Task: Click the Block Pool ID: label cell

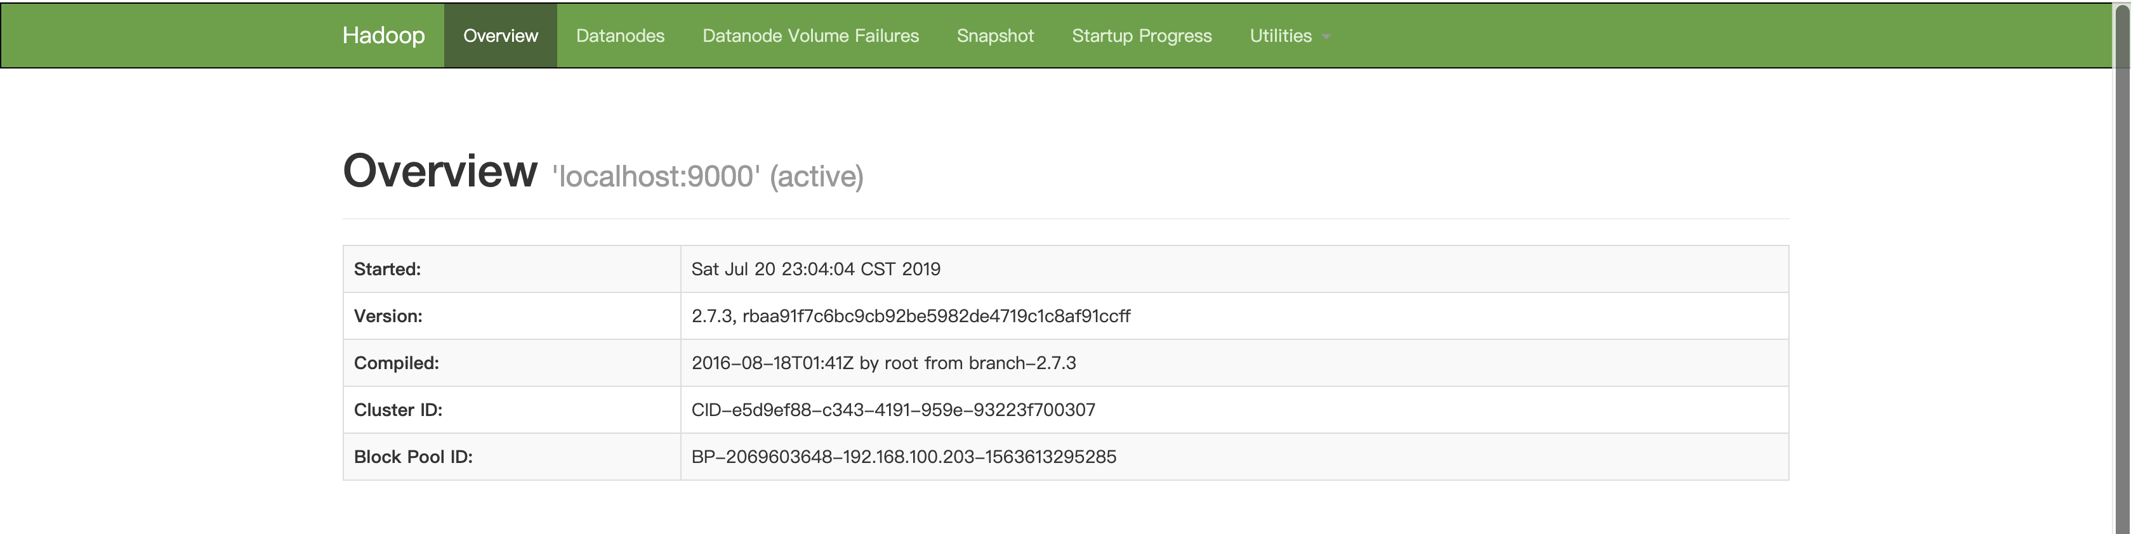Action: [512, 457]
